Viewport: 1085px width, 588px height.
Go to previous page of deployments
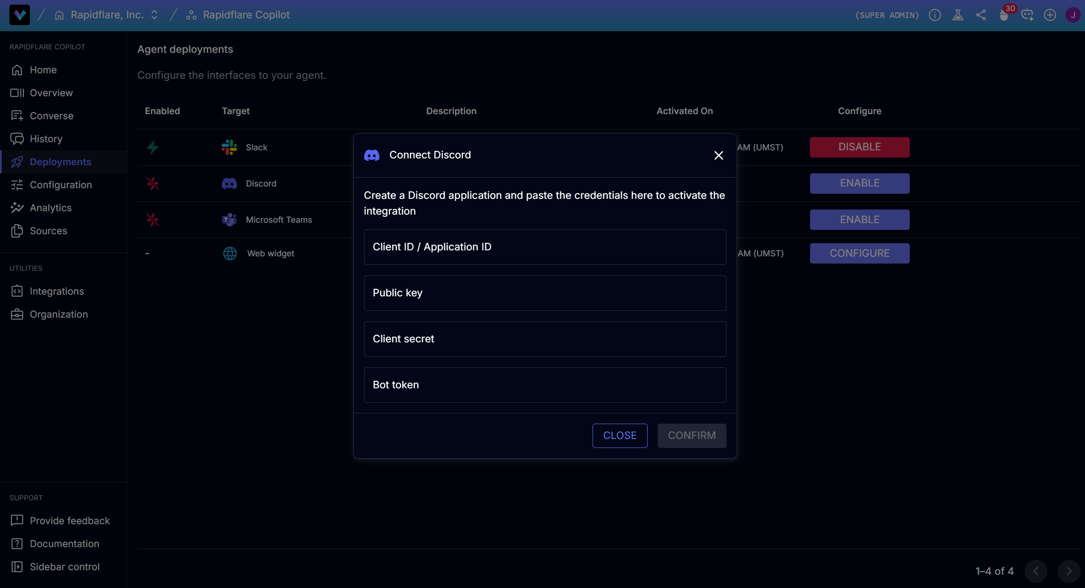tap(1036, 571)
